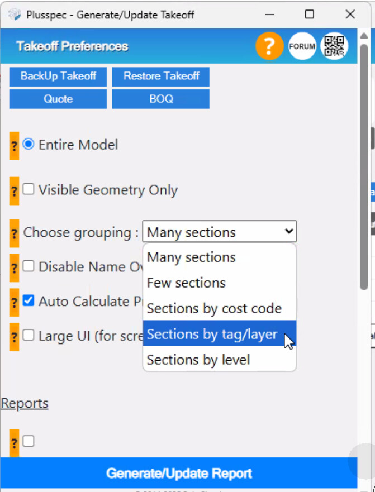
Task: Click help icon beside Auto Calculate checkbox
Action: 15,302
